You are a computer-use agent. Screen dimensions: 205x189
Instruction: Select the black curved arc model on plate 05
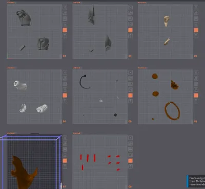click(x=85, y=82)
